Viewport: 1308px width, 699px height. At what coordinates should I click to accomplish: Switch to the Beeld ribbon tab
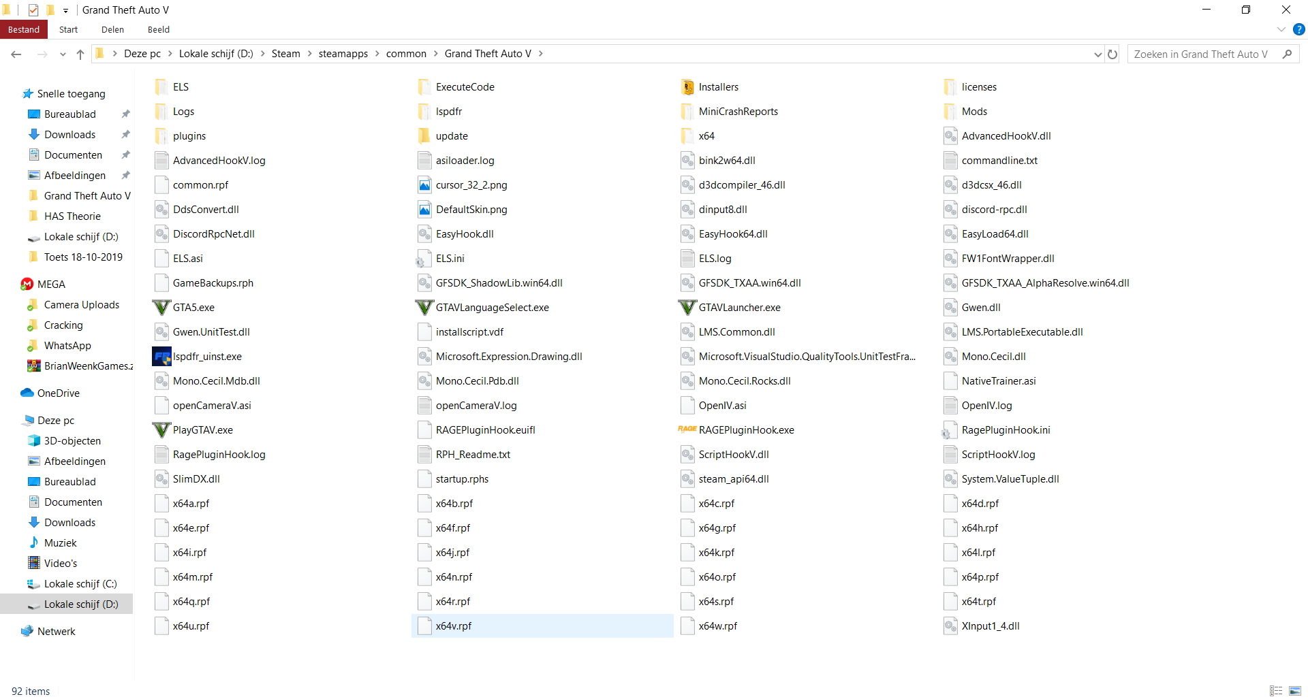click(x=159, y=29)
